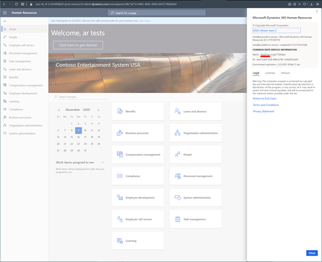Open Benefits sidebar icon

(x=5, y=77)
